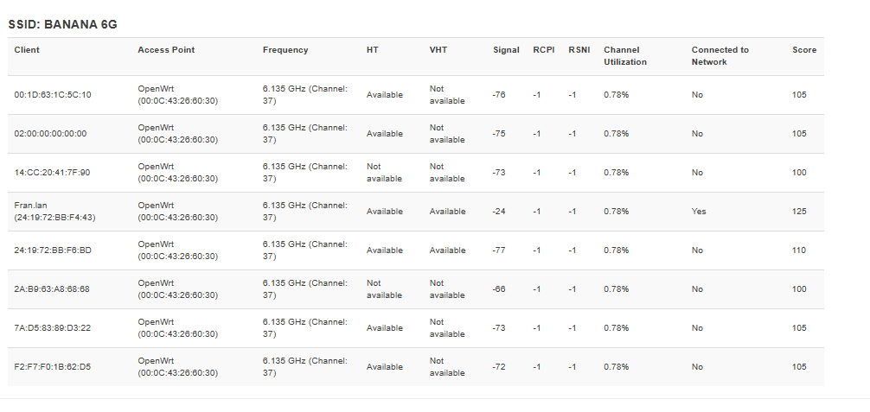
Task: Select client 7A:D5:83:89:D3:22
Action: click(53, 328)
